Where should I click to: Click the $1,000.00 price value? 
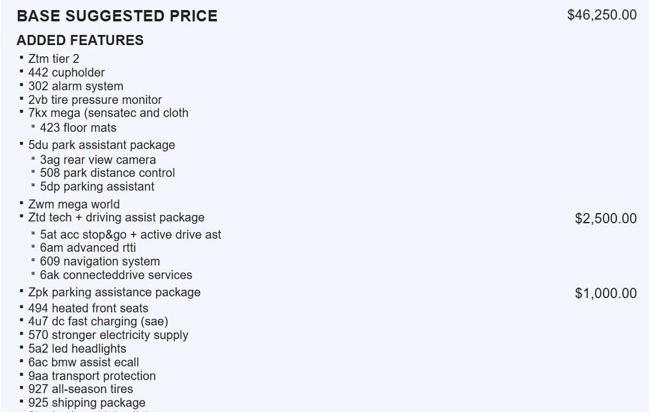(605, 293)
